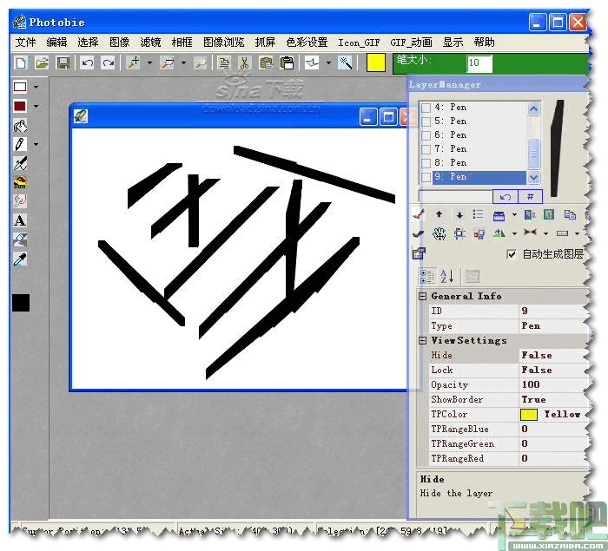Open dropdown next to zoom-in brush tool
Image resolution: width=608 pixels, height=551 pixels.
(x=149, y=62)
